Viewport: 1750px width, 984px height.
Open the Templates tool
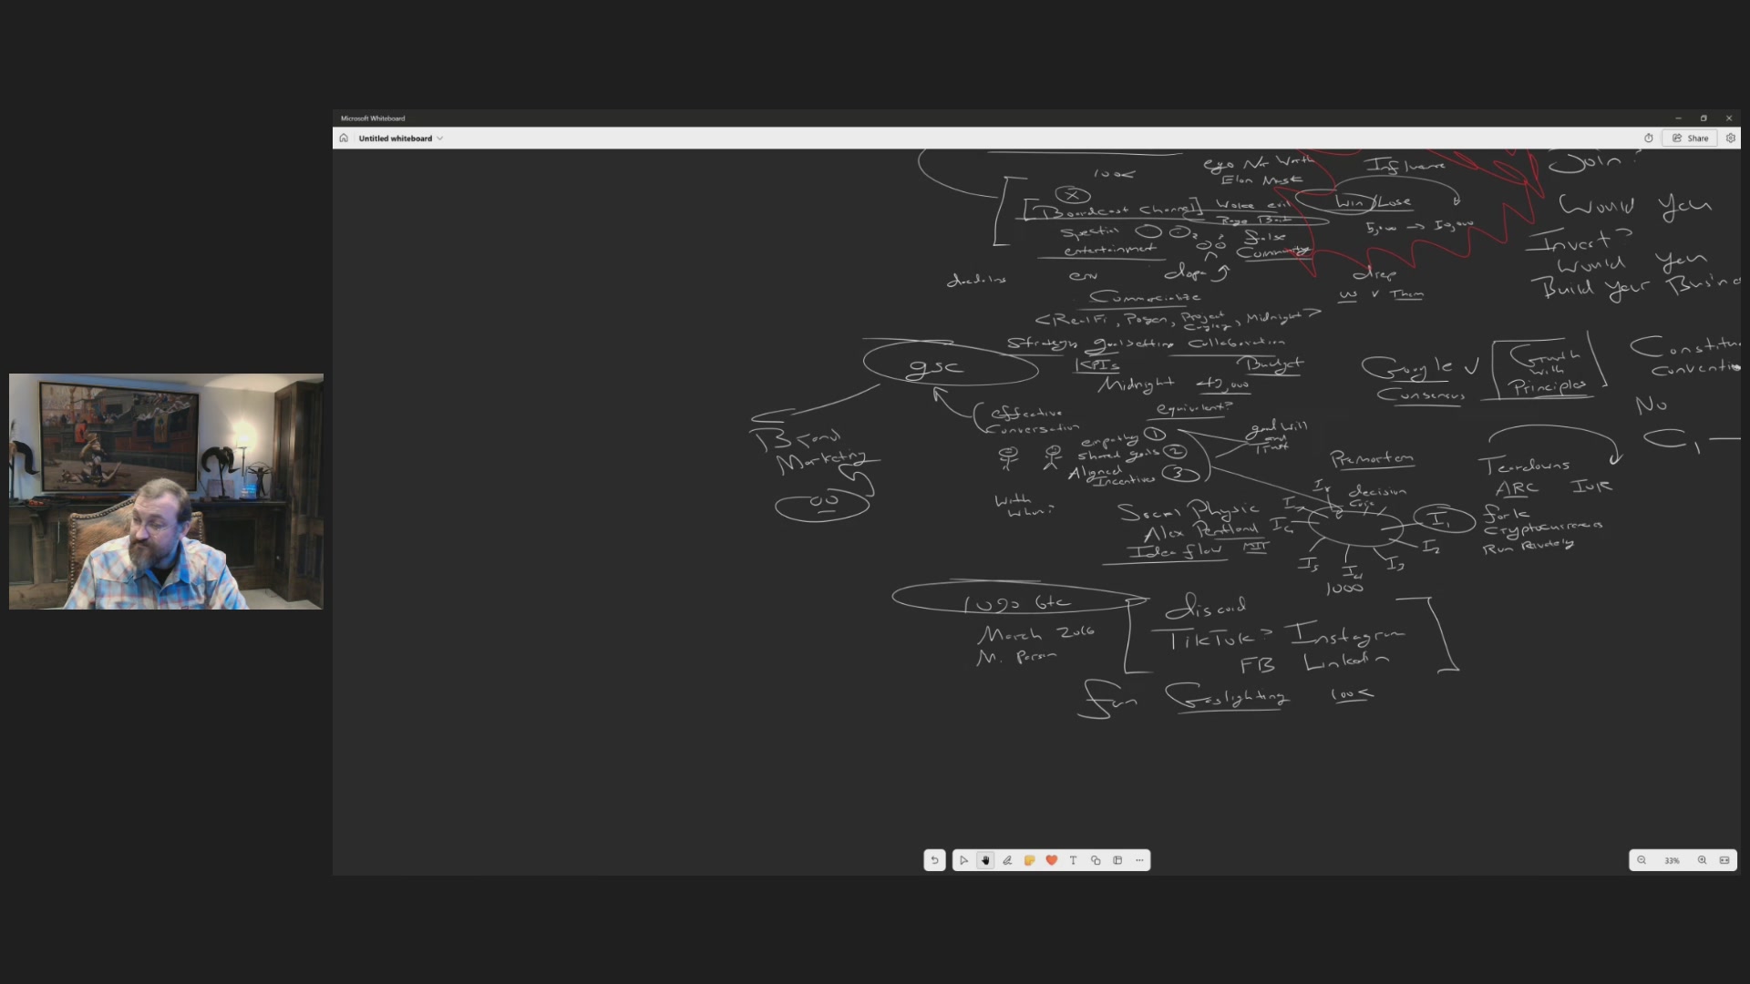click(x=1117, y=860)
